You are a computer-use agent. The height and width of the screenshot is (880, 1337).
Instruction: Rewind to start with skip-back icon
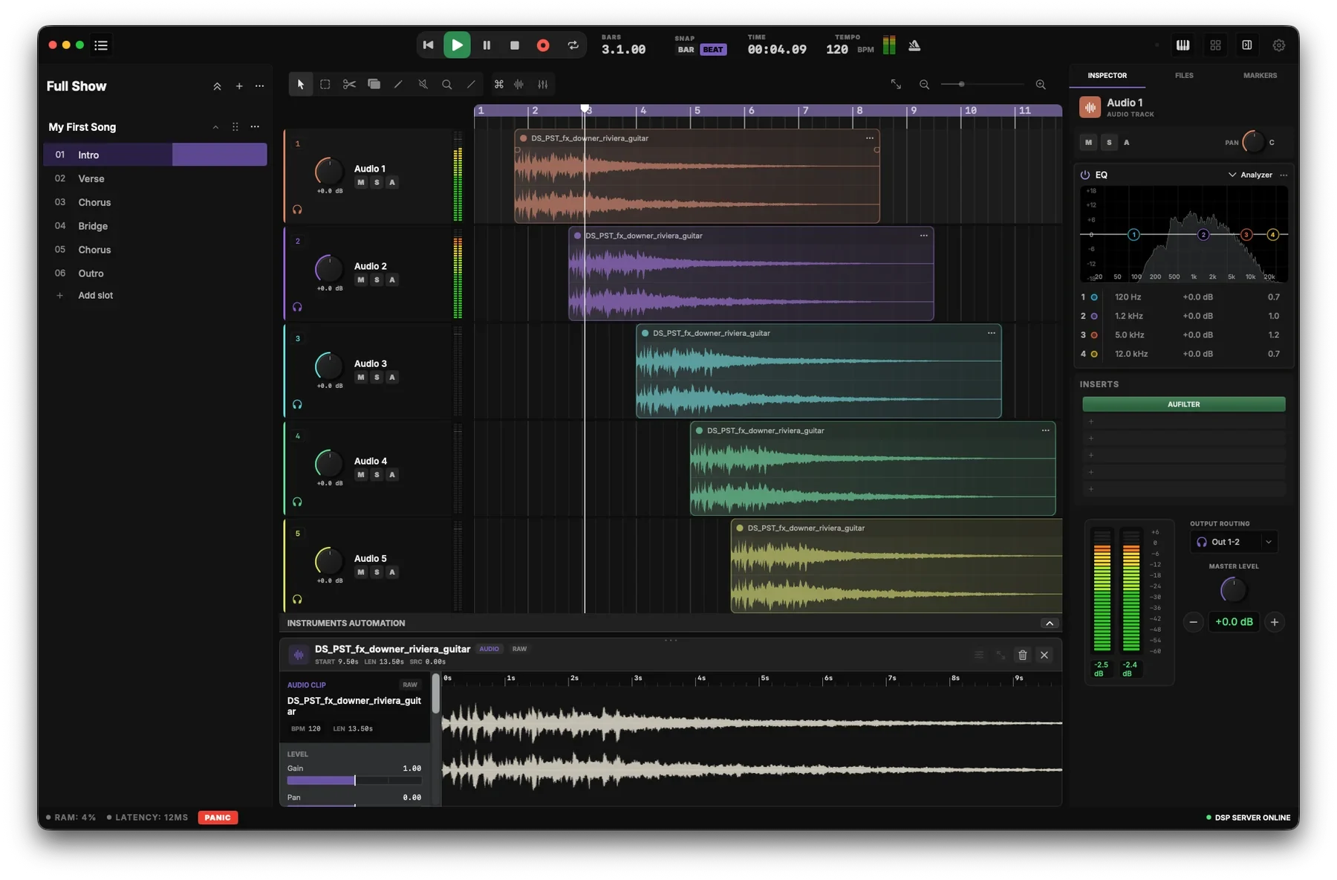429,45
